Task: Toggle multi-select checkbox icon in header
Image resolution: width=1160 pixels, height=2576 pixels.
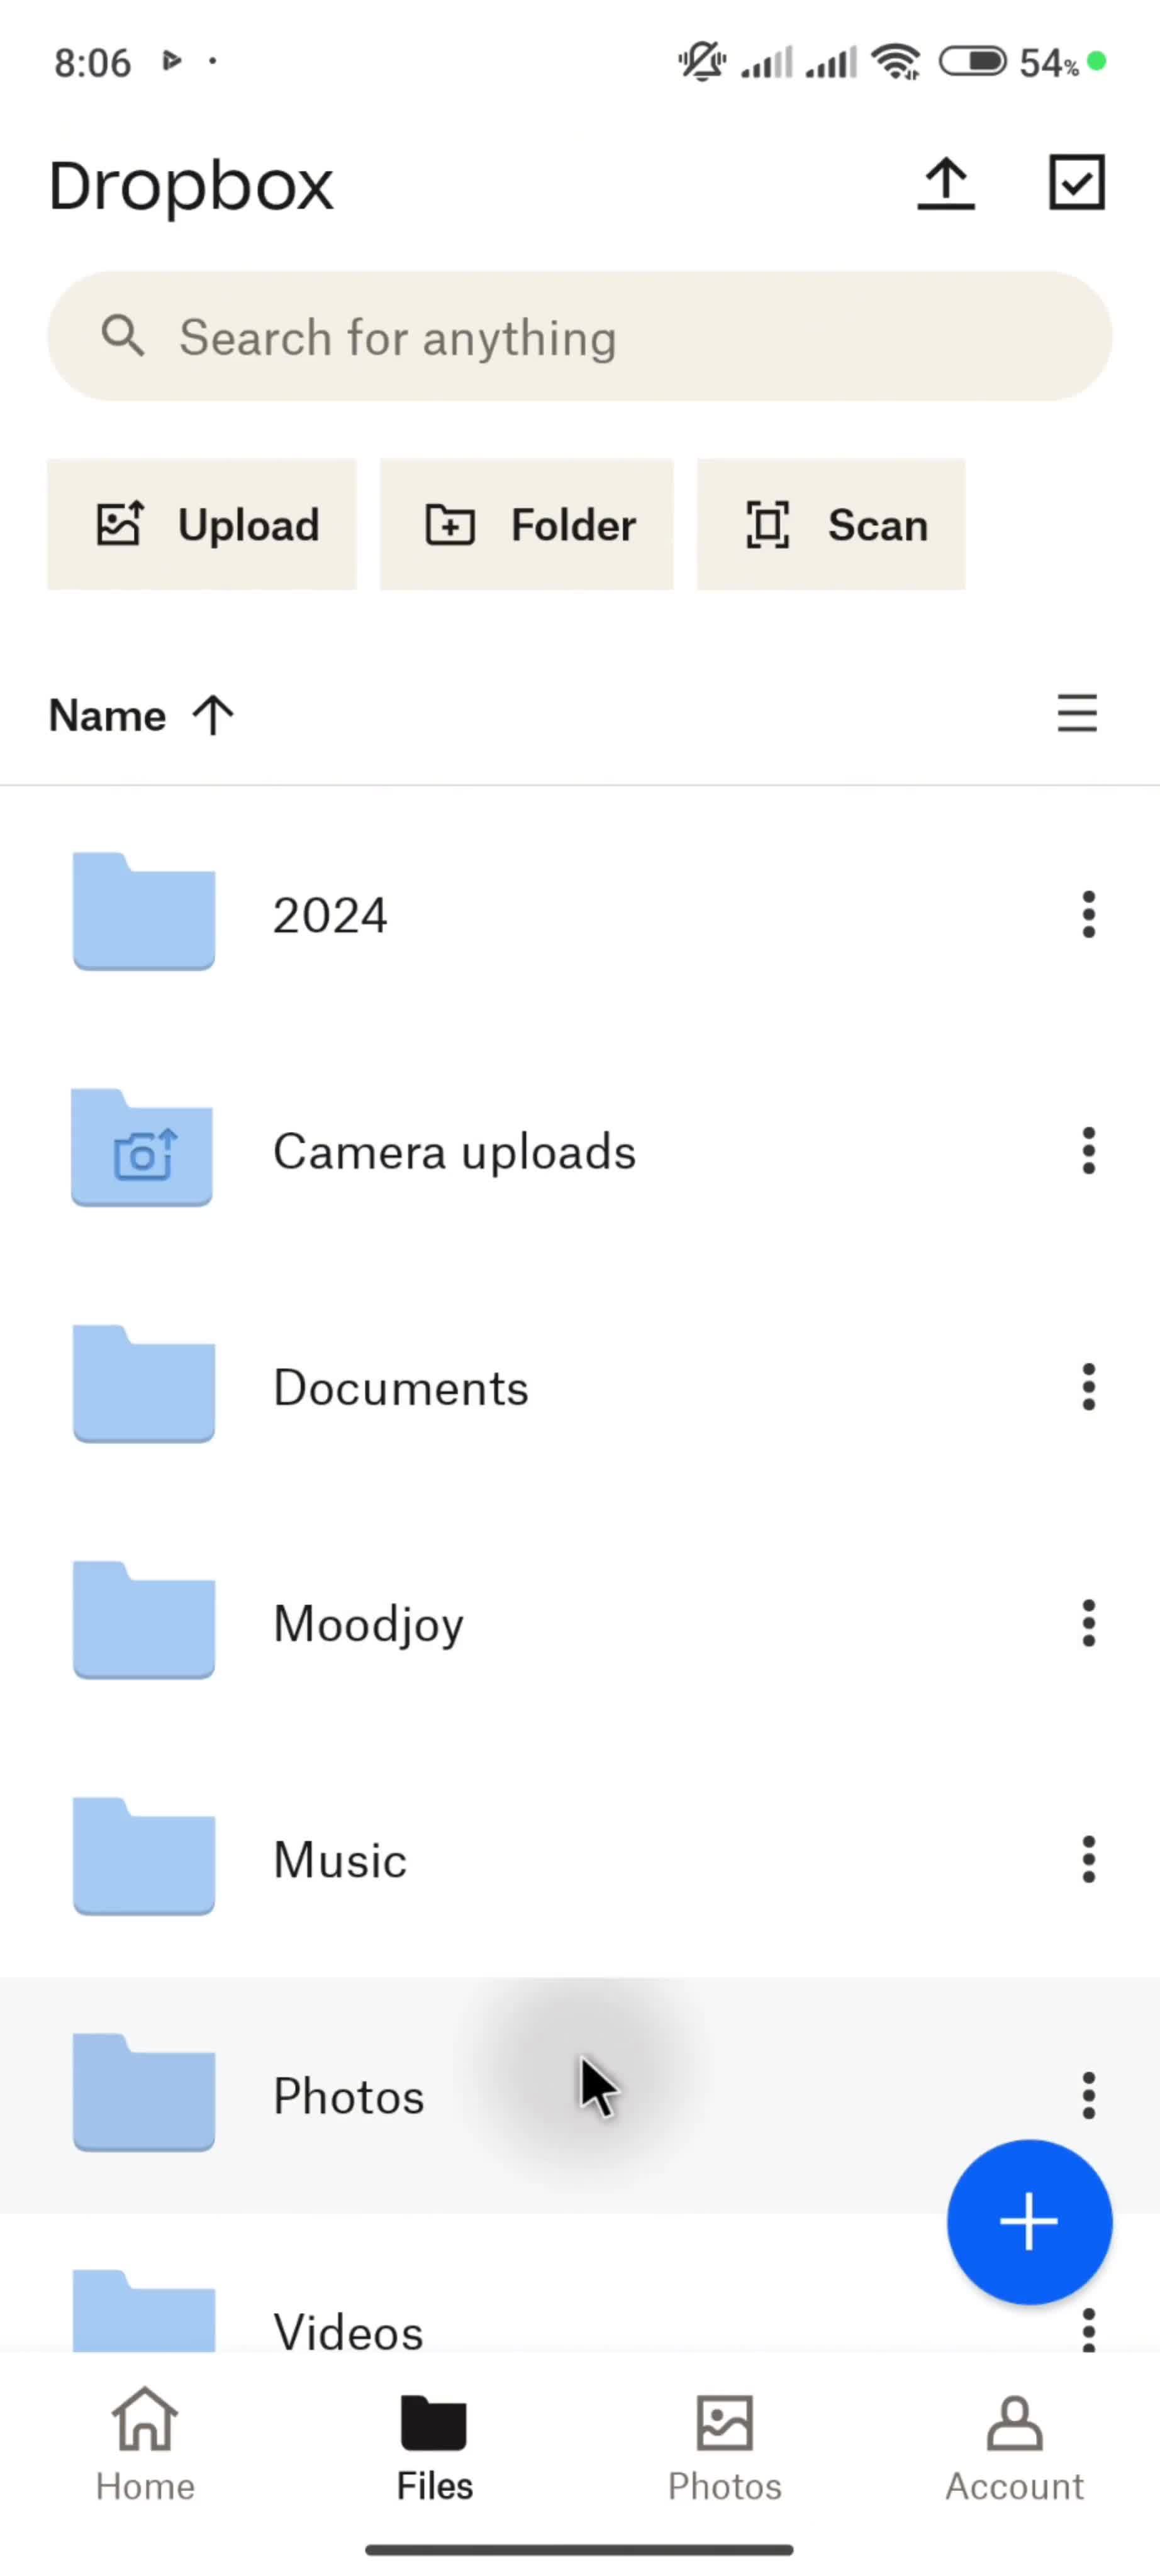Action: coord(1077,182)
